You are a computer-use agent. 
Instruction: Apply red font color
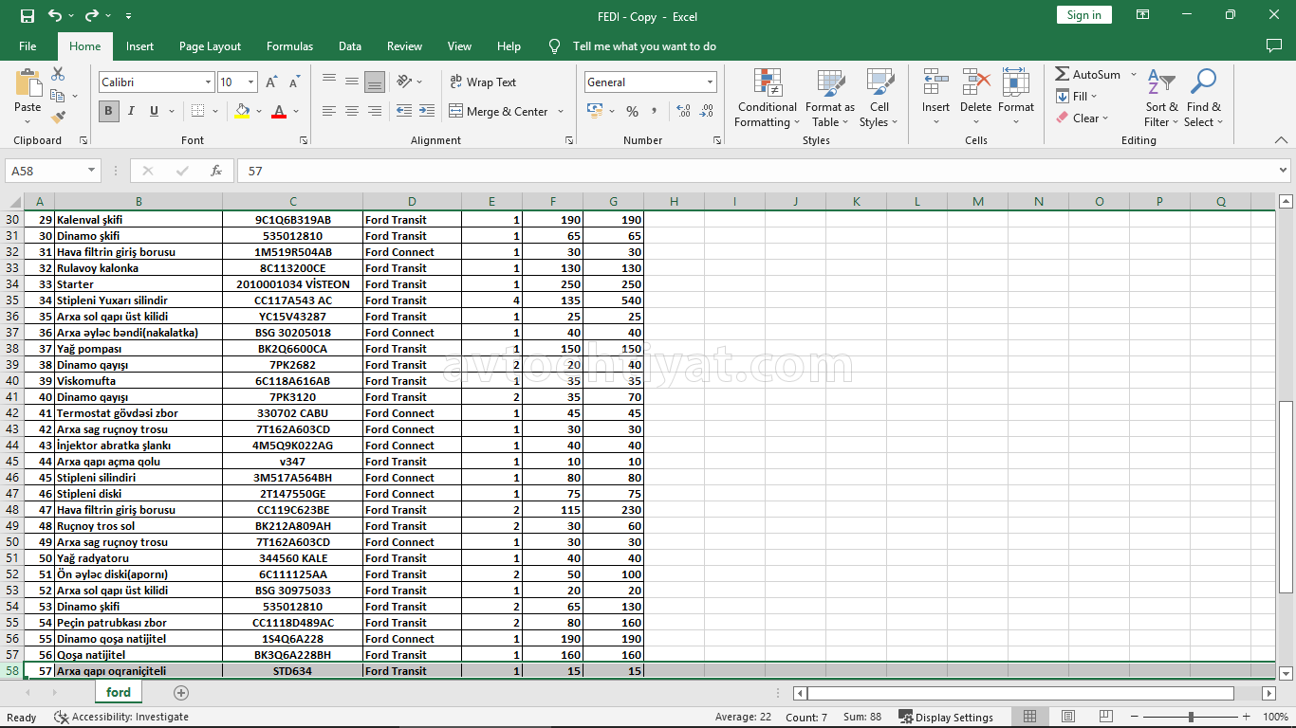pyautogui.click(x=279, y=111)
